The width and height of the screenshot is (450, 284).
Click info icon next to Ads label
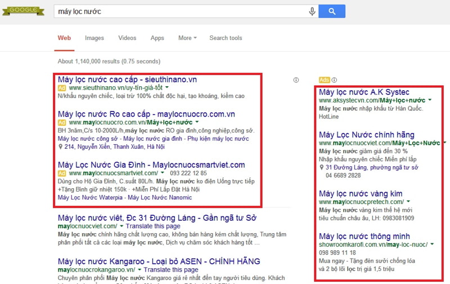334,79
